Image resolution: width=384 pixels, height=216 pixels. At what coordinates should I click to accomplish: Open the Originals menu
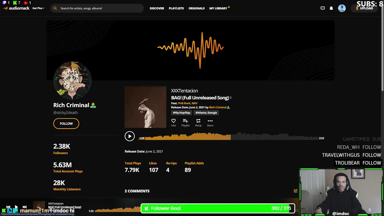[196, 8]
